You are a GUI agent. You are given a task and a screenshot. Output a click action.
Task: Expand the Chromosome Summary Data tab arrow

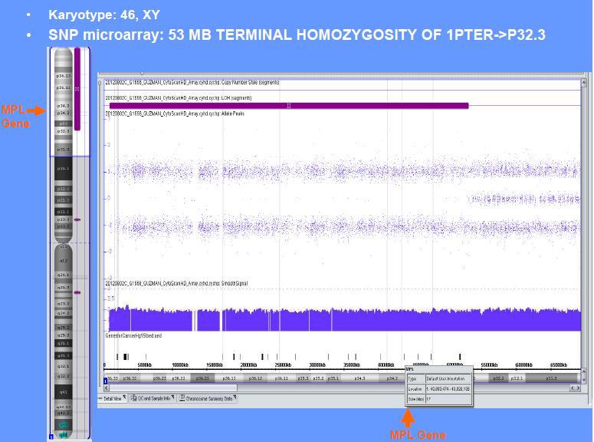click(235, 397)
